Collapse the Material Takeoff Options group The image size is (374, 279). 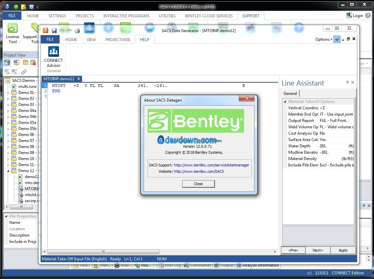tap(285, 102)
